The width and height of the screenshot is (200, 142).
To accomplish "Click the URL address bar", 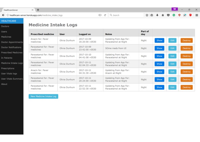I will (x=54, y=15).
